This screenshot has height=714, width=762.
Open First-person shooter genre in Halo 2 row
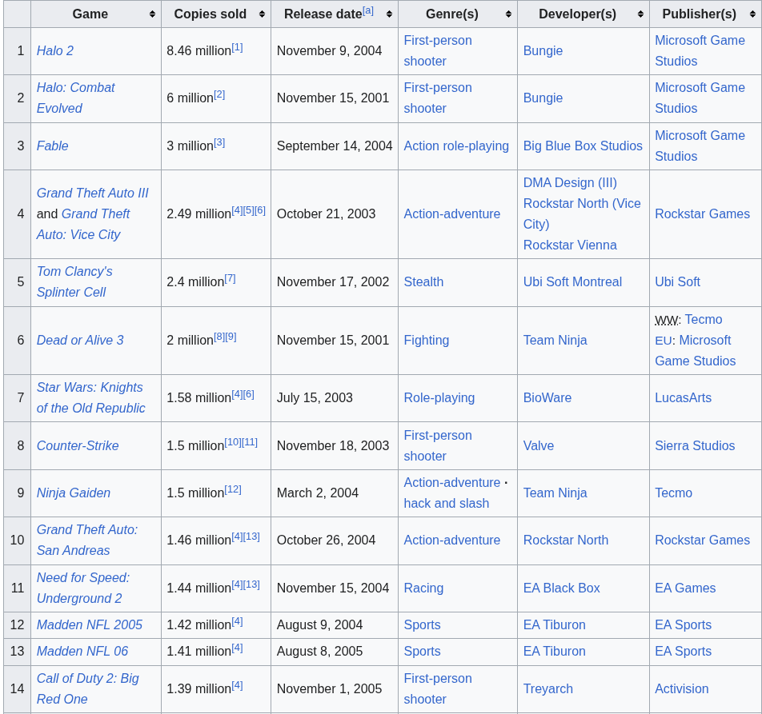(438, 50)
